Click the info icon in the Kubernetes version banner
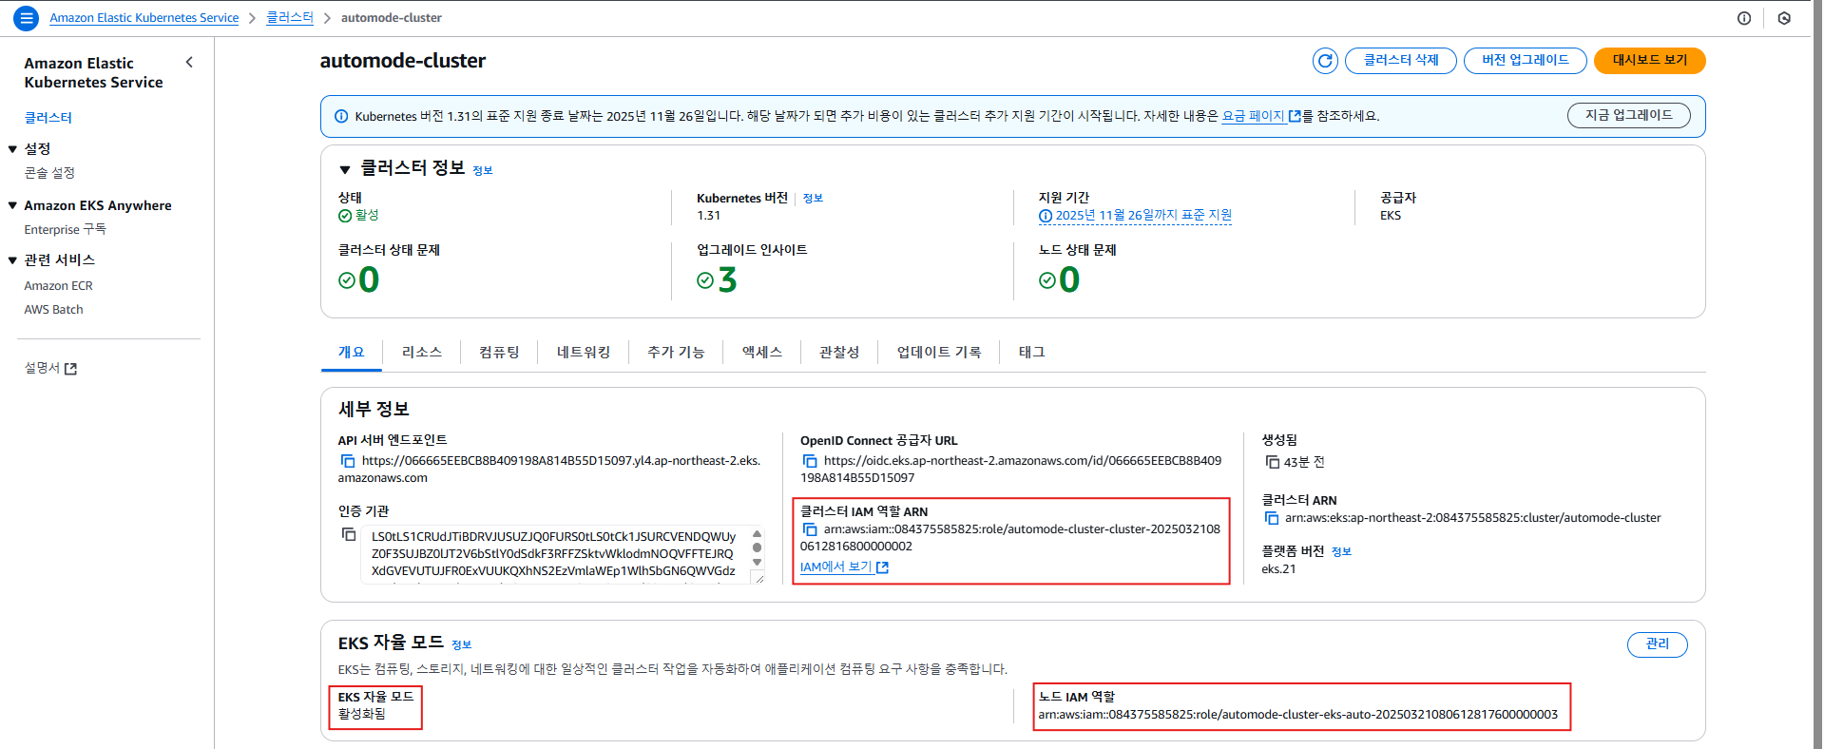 click(341, 116)
